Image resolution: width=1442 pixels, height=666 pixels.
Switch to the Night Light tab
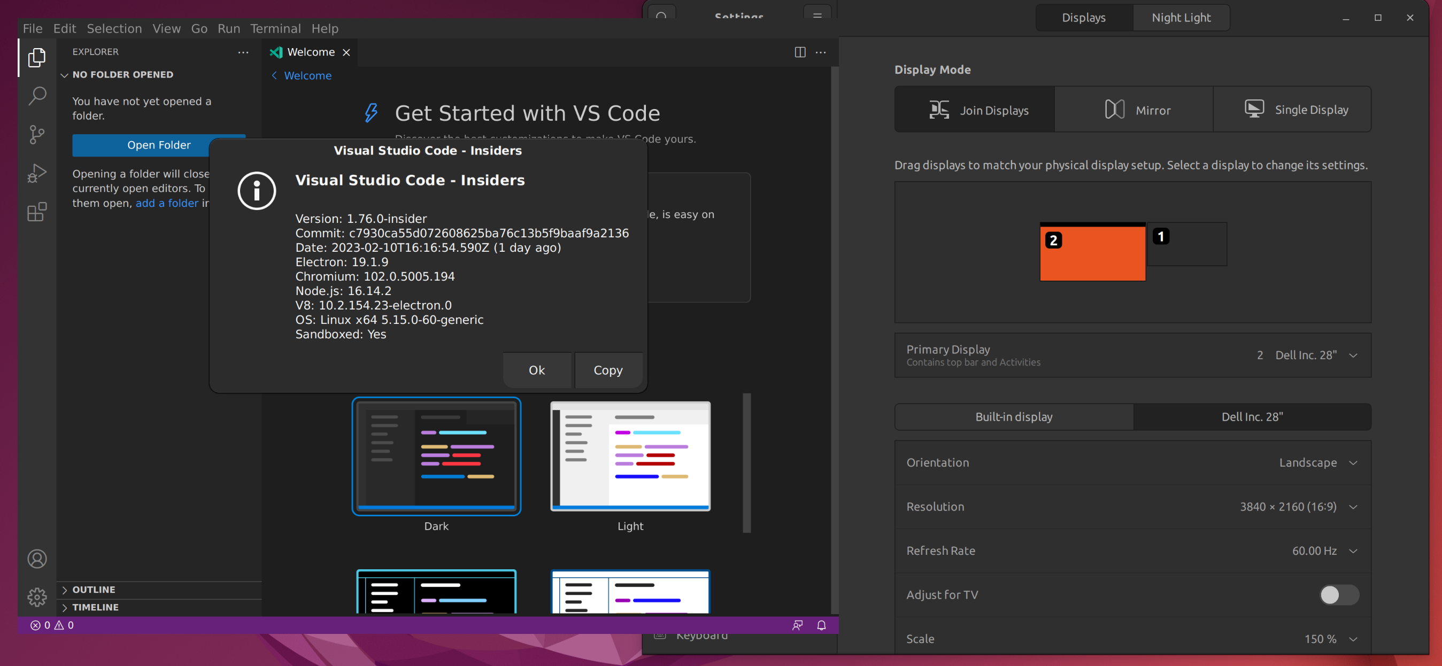tap(1181, 17)
